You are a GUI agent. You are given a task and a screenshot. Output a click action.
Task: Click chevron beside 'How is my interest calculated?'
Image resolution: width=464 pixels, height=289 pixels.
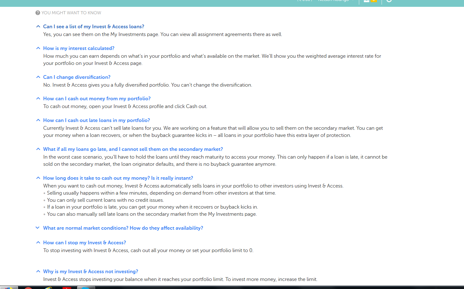[38, 48]
